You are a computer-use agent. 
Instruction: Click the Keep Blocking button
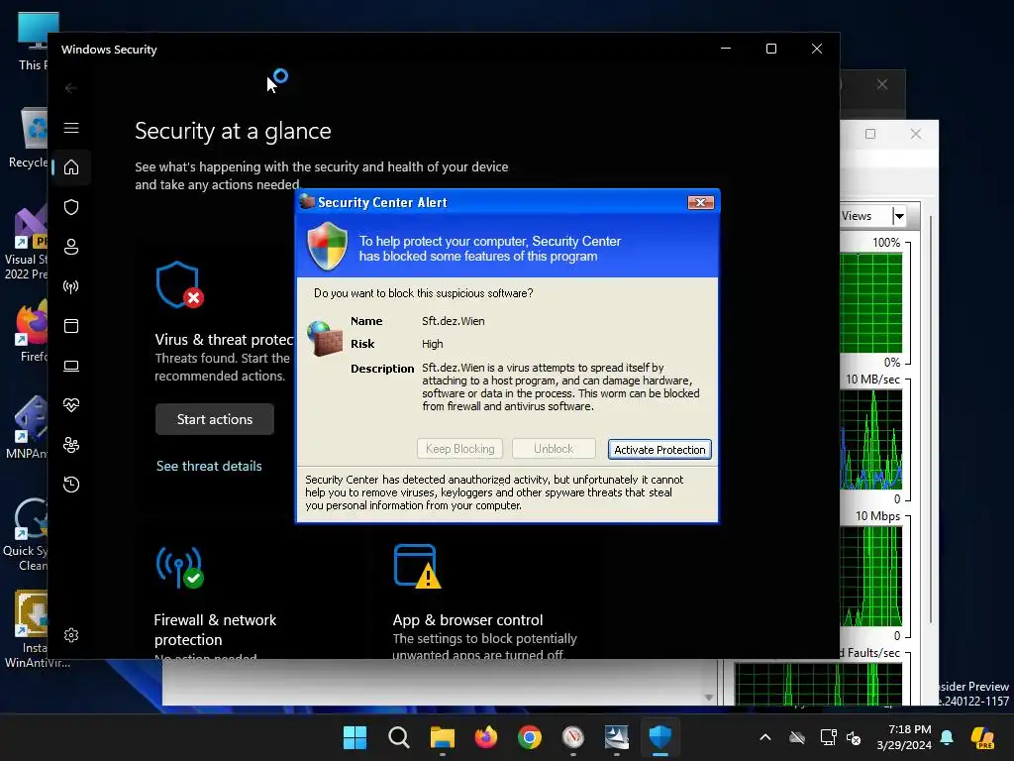459,449
